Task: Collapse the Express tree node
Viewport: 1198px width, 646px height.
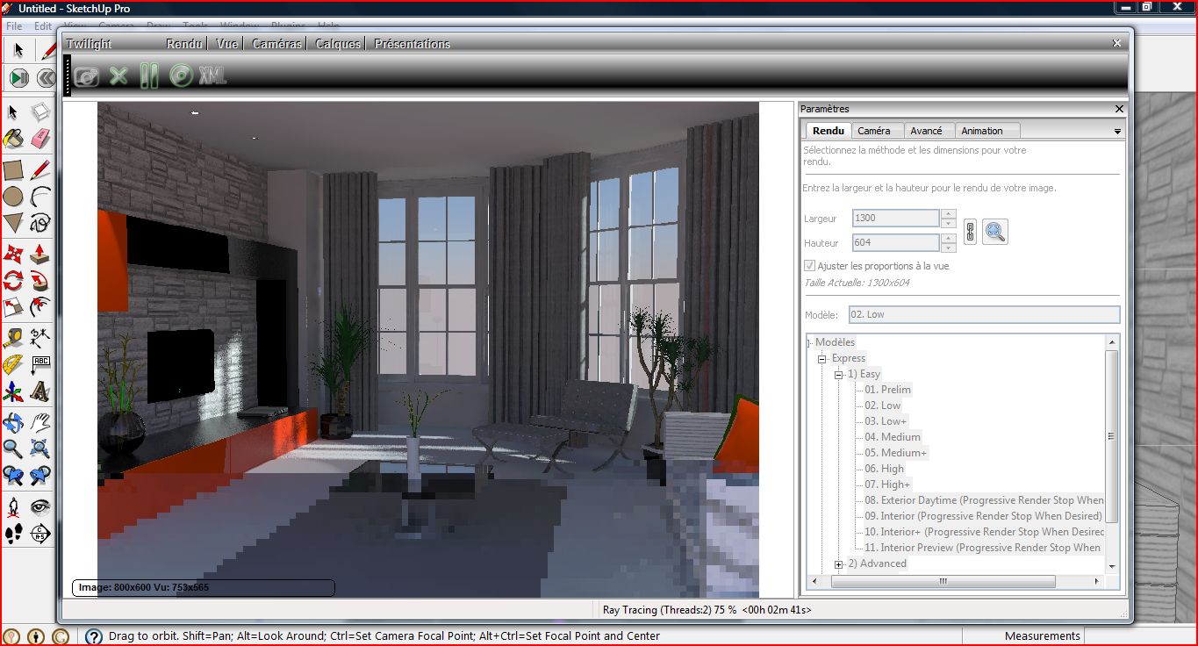Action: (822, 358)
